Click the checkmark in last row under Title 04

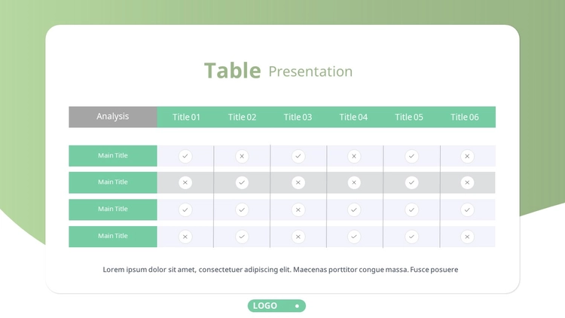(354, 237)
